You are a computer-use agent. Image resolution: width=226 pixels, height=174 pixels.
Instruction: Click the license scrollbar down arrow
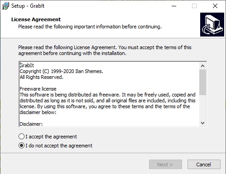point(202,123)
